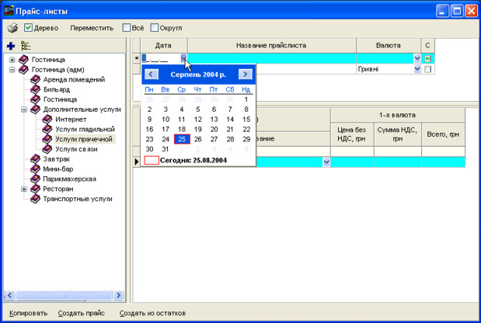The width and height of the screenshot is (481, 323).
Task: Click the book icon next to Бильярд
Action: point(35,89)
